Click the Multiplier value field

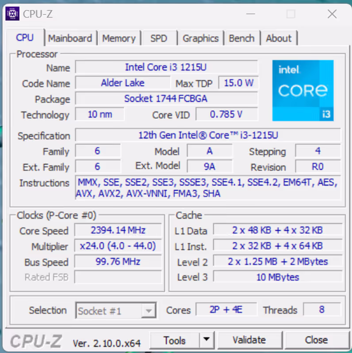click(x=118, y=246)
